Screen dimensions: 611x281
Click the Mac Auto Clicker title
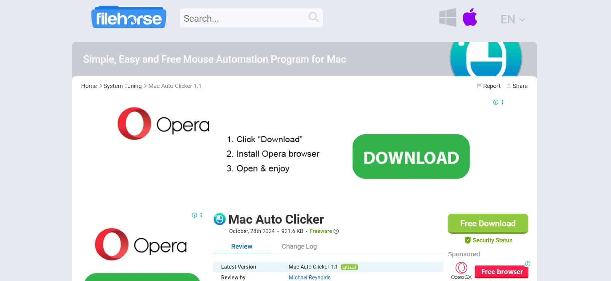tap(276, 219)
